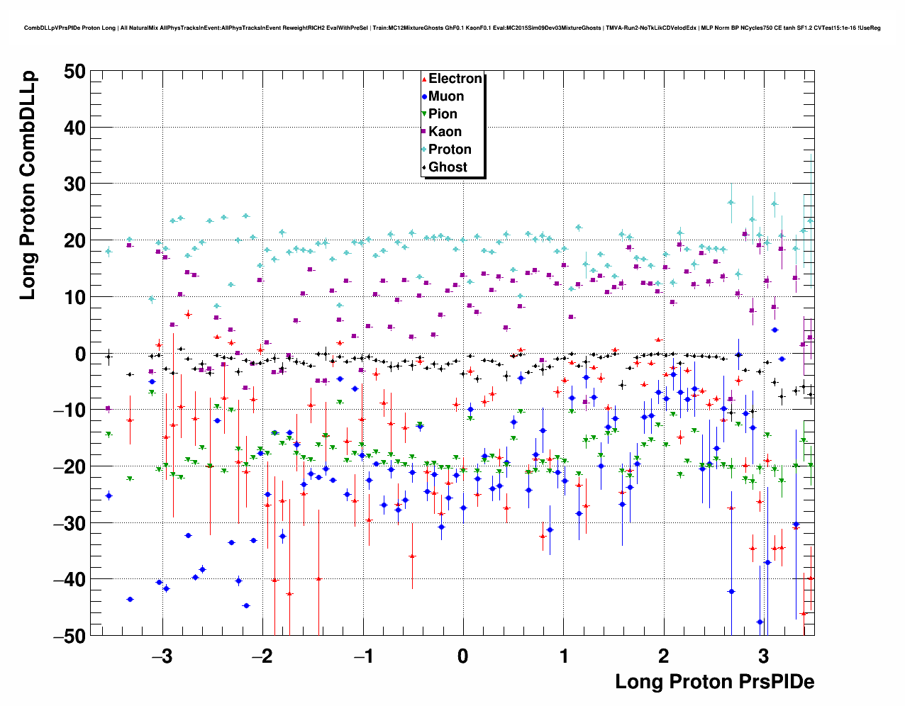Click the blue Muon circle marker in legend
The image size is (905, 706).
coord(424,97)
